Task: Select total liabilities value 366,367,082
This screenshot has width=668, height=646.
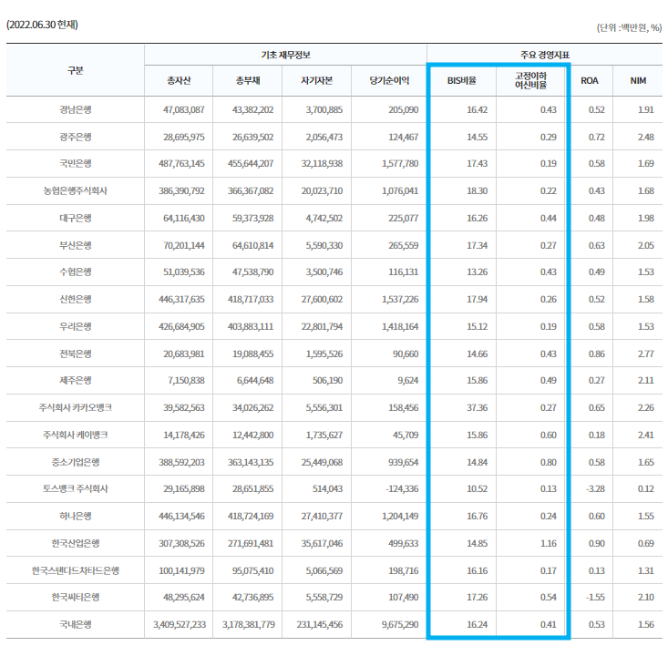Action: pyautogui.click(x=251, y=190)
